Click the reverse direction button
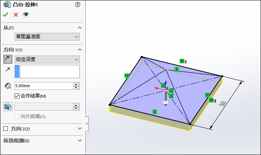 tap(8, 59)
